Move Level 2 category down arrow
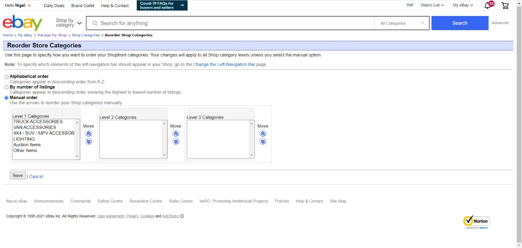522x248 pixels. pos(176,141)
